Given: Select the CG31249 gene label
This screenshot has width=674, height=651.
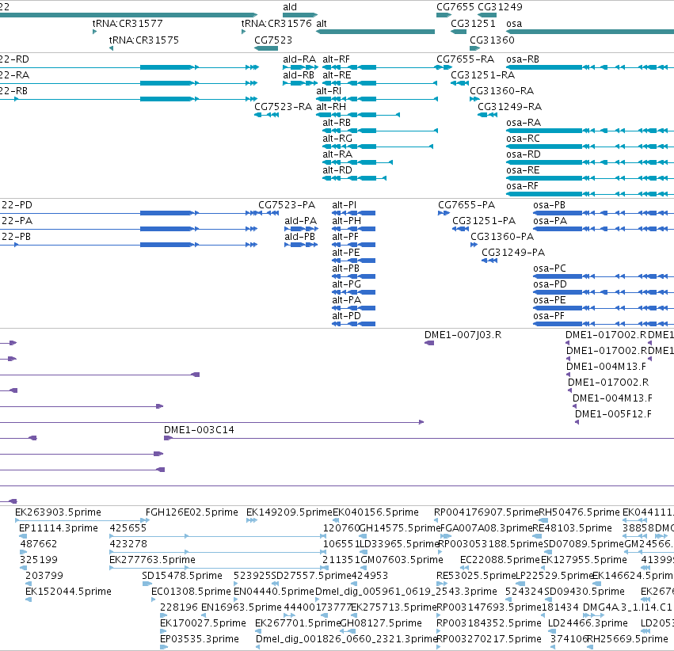Looking at the screenshot, I should (501, 7).
